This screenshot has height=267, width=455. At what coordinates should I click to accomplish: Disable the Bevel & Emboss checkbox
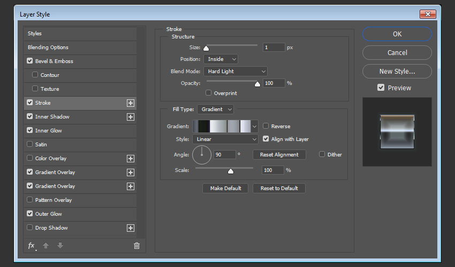click(30, 61)
